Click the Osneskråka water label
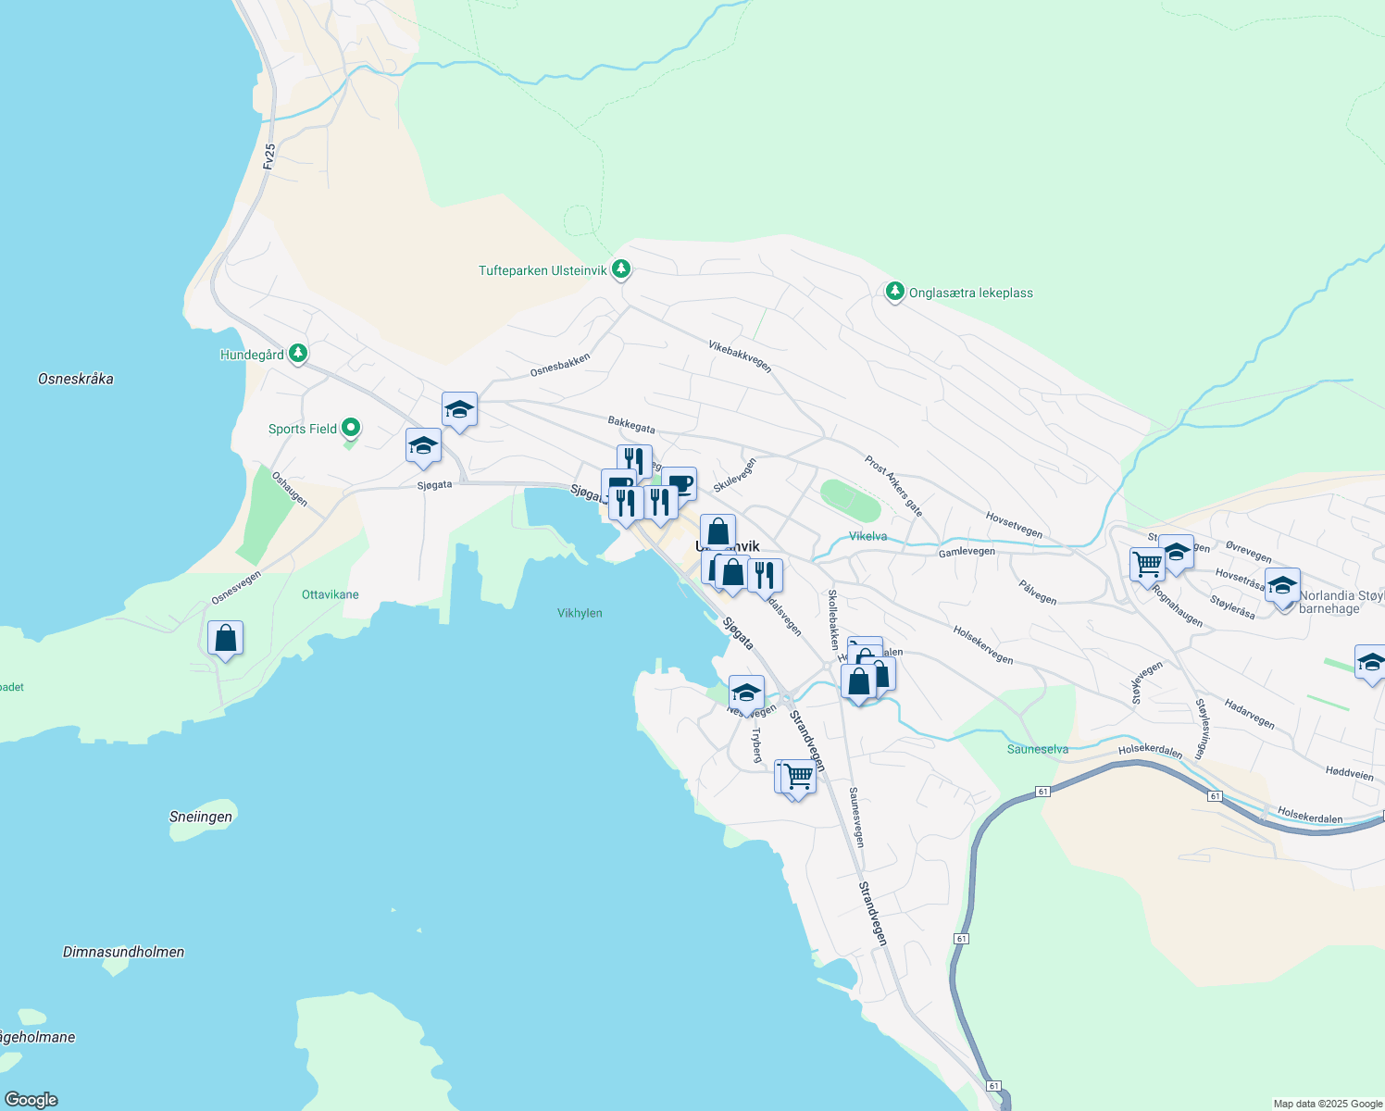The height and width of the screenshot is (1111, 1385). click(77, 379)
